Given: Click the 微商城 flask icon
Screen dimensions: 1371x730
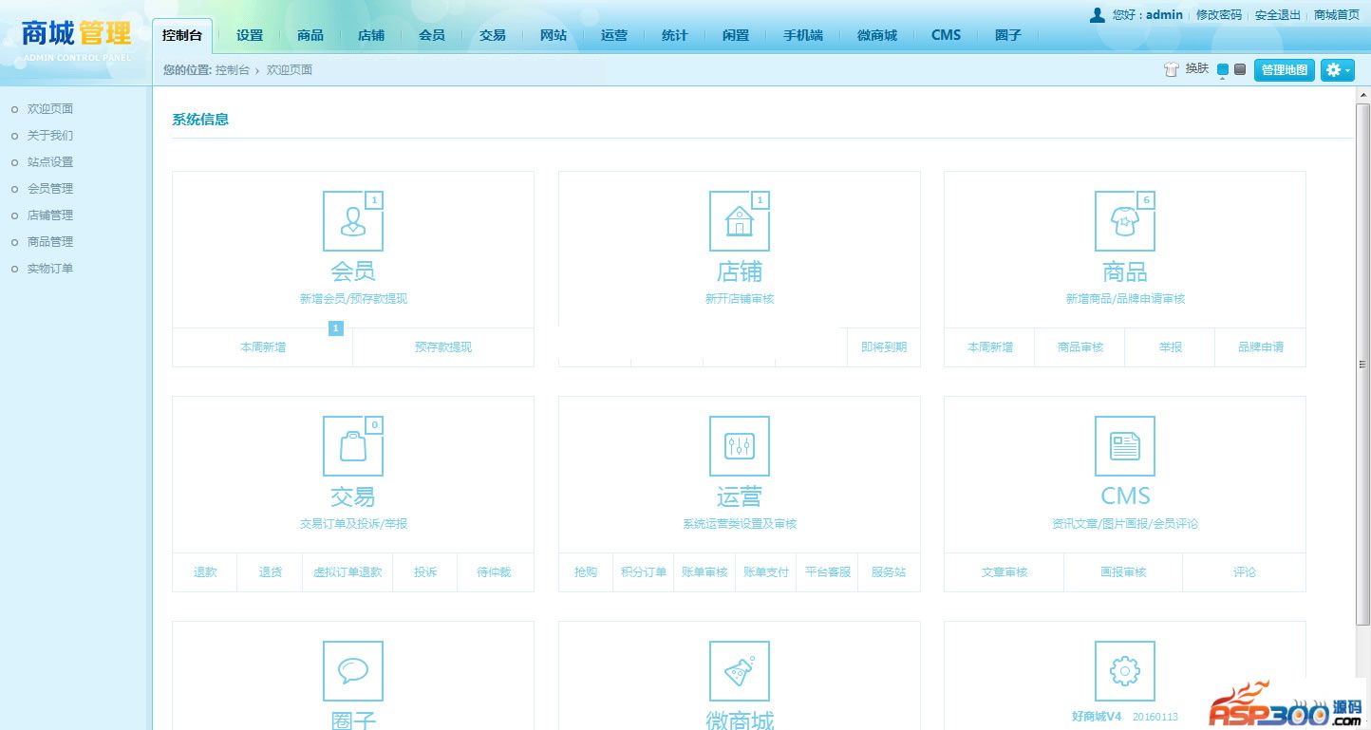Looking at the screenshot, I should point(739,671).
